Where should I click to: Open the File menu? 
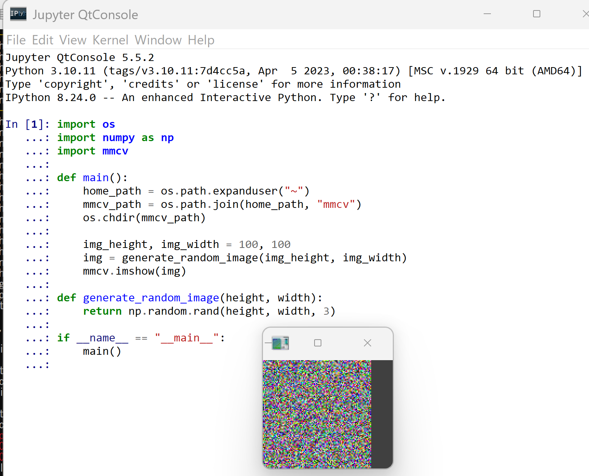tap(16, 40)
